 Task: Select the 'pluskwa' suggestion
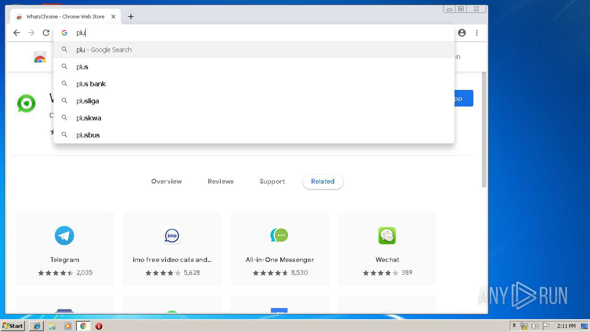click(x=254, y=118)
